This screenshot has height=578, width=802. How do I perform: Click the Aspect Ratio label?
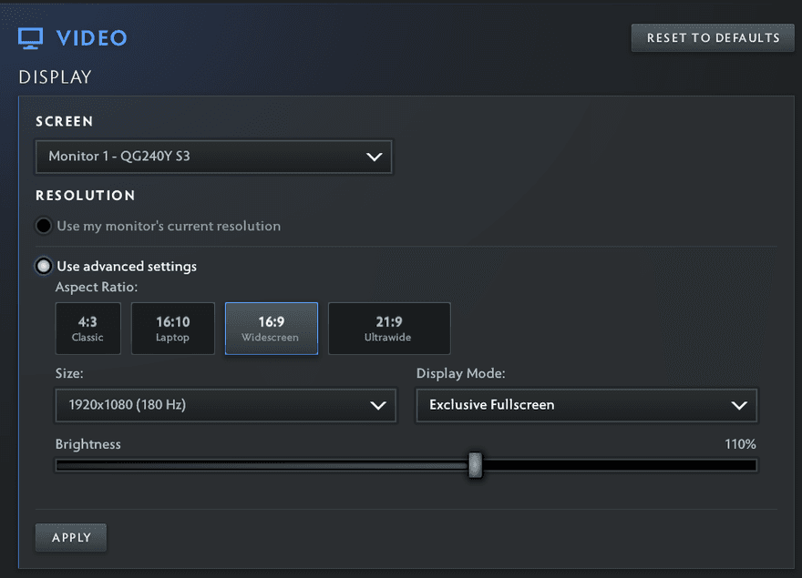pyautogui.click(x=97, y=287)
